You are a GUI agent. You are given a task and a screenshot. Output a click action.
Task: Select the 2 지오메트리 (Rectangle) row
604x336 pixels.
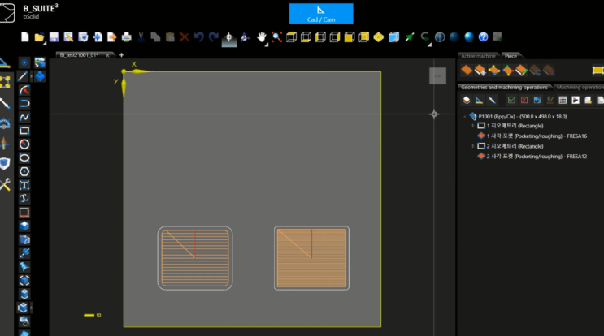515,146
